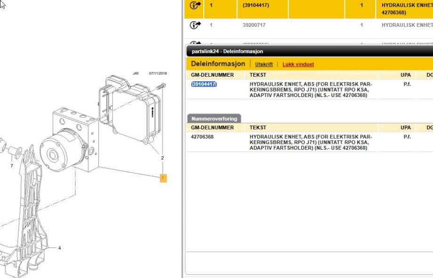The width and height of the screenshot is (433, 278).
Task: Click part number (39104417) in yellow row
Action: [256, 5]
